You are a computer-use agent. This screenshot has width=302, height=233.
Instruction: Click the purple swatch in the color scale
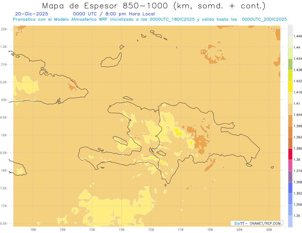[290, 176]
